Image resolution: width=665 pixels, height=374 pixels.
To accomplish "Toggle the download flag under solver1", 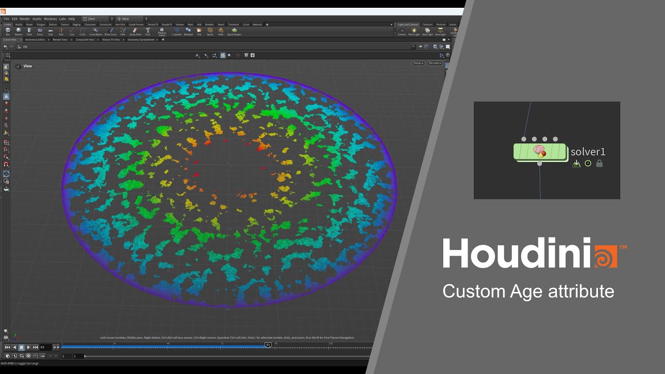I will click(x=576, y=164).
